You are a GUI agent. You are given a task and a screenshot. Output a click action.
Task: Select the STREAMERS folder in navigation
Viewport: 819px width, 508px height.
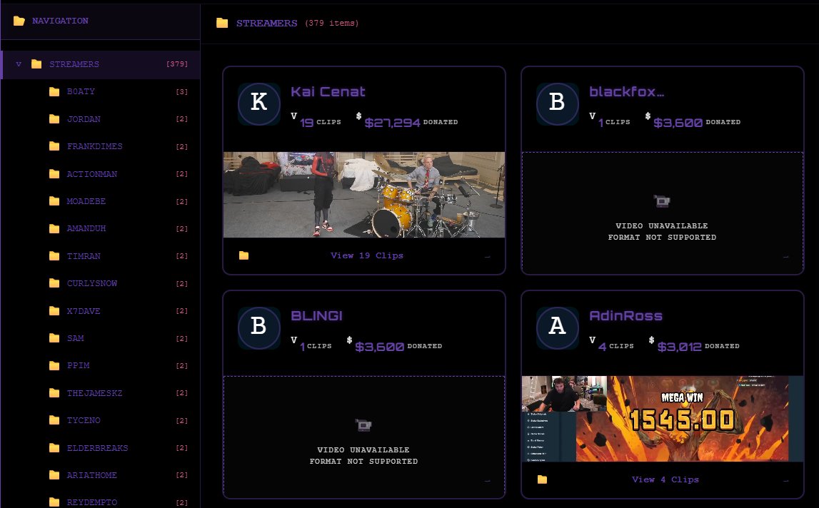101,65
